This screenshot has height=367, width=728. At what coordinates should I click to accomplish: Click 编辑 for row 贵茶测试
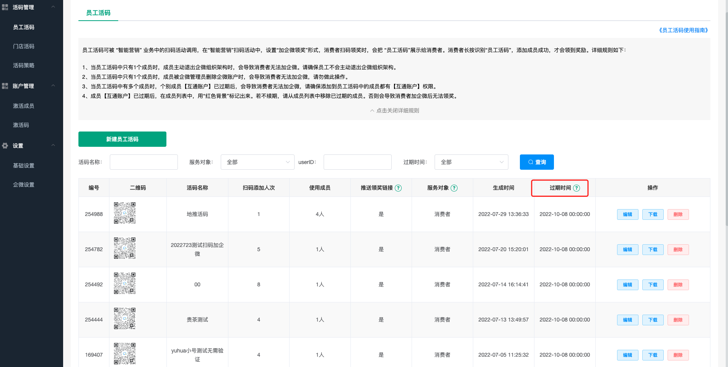628,320
